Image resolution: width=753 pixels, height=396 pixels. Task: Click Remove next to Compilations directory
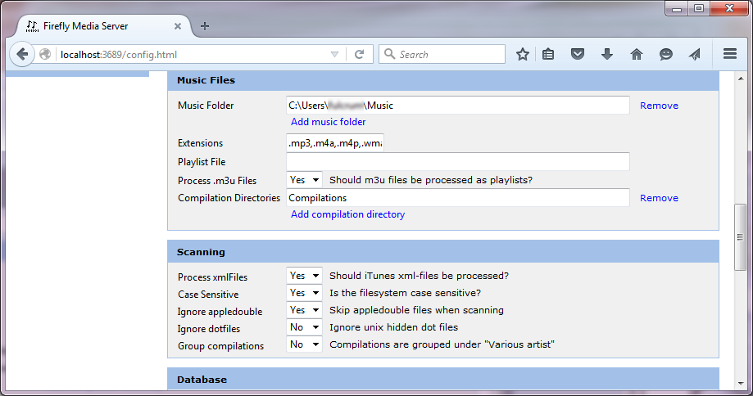pyautogui.click(x=659, y=198)
